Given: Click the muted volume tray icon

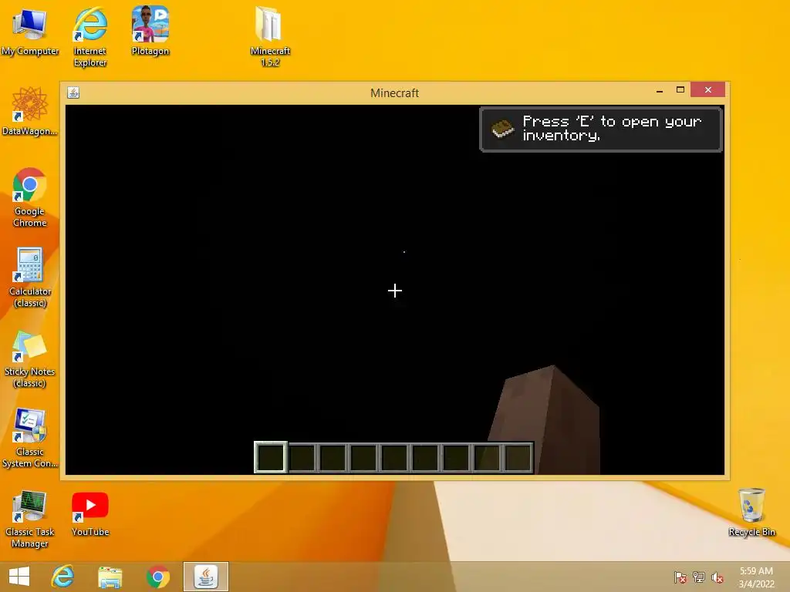Looking at the screenshot, I should 717,577.
